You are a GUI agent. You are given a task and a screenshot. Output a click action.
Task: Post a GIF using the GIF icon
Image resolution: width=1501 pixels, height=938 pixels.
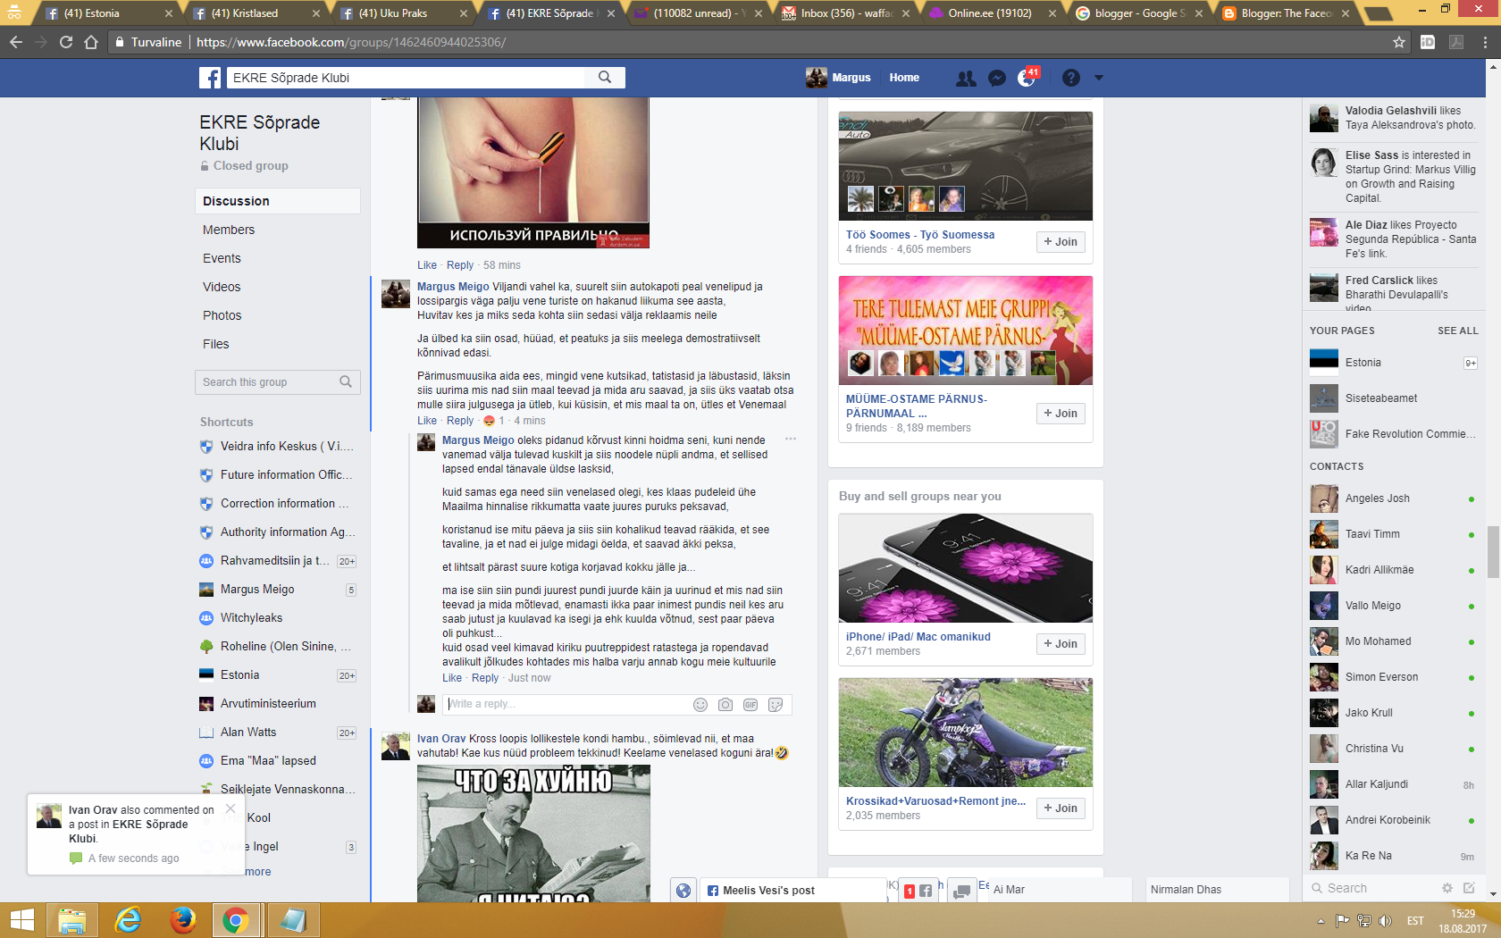(750, 705)
